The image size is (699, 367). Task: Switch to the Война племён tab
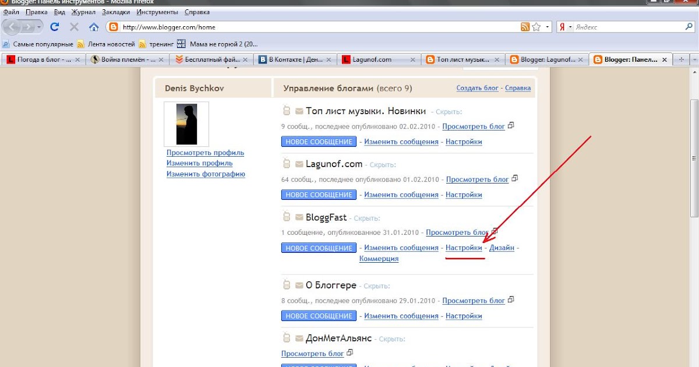[x=126, y=59]
